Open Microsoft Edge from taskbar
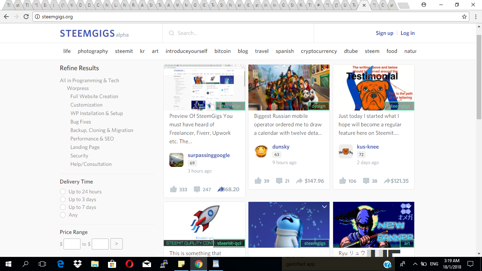 pos(60,264)
